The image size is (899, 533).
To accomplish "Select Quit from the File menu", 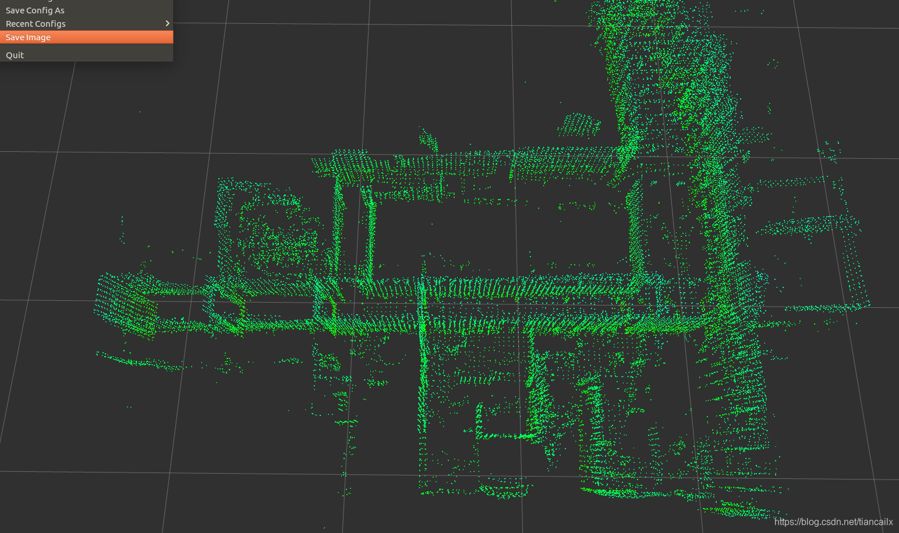I will point(86,55).
